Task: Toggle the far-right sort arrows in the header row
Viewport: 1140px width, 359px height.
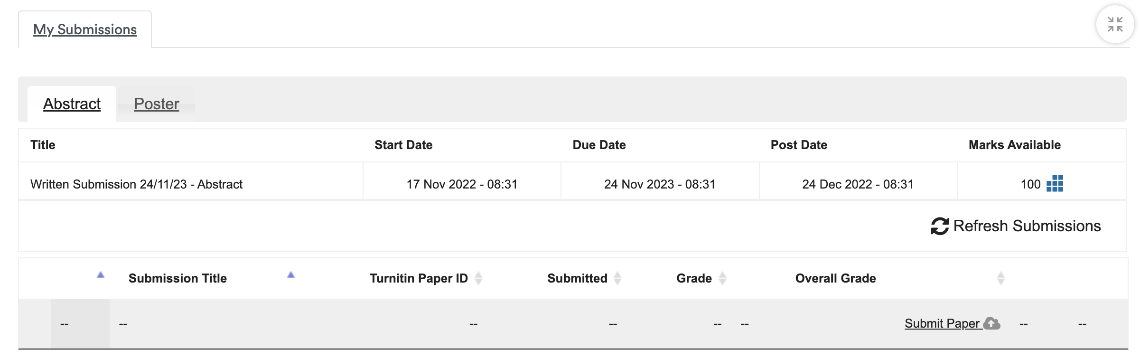Action: pos(1001,278)
